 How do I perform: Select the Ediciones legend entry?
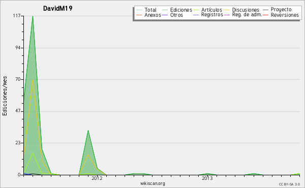click(x=177, y=10)
